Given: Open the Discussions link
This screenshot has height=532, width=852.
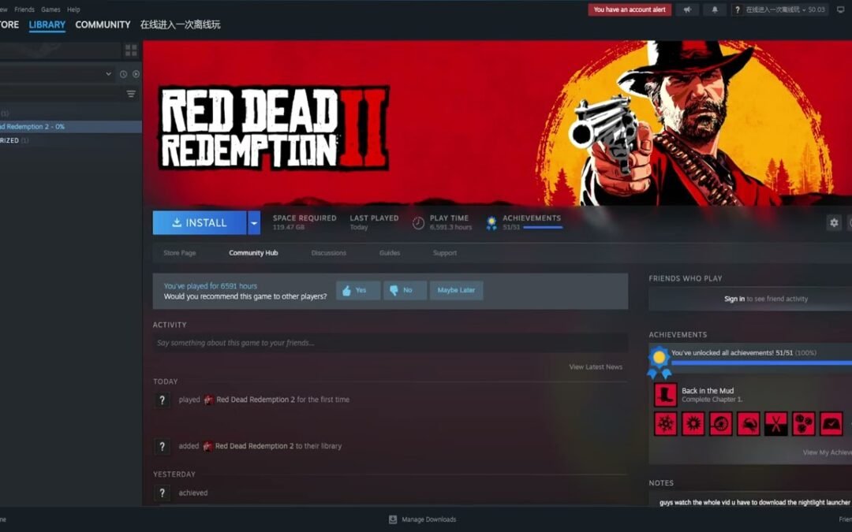Looking at the screenshot, I should tap(329, 253).
